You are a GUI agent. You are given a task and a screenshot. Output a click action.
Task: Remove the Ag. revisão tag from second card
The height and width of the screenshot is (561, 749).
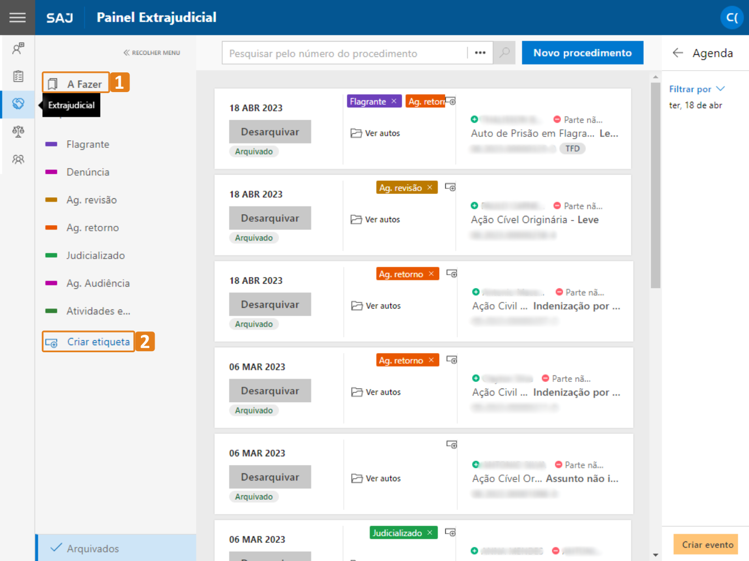[x=430, y=187]
